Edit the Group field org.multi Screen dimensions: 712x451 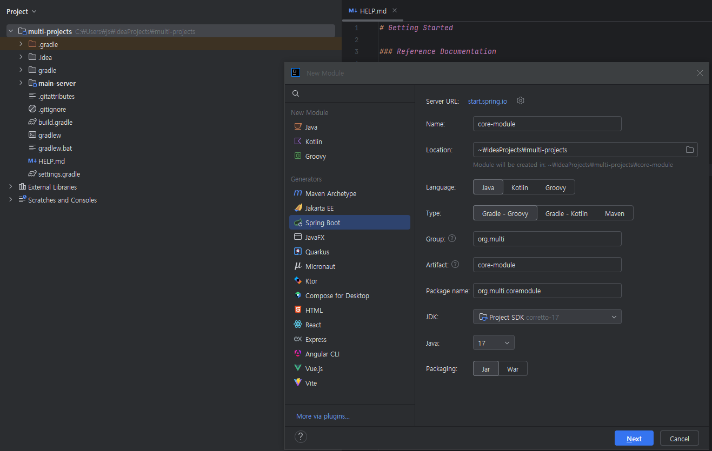[547, 239]
